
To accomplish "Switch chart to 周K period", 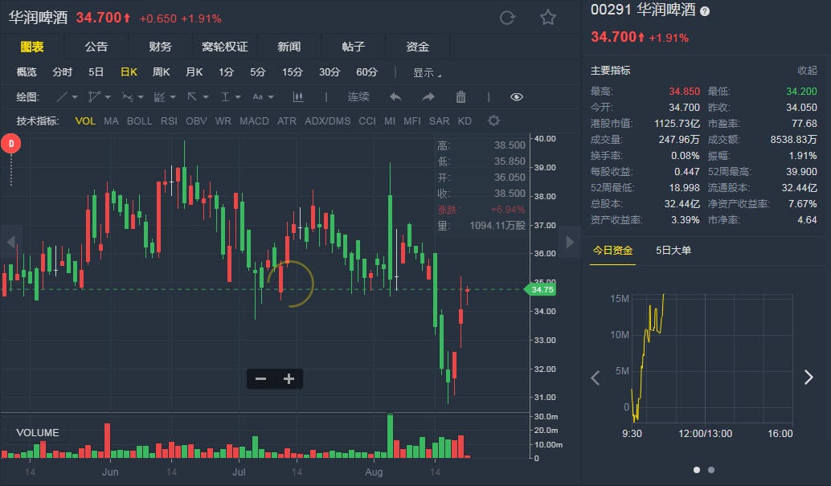I will [161, 72].
